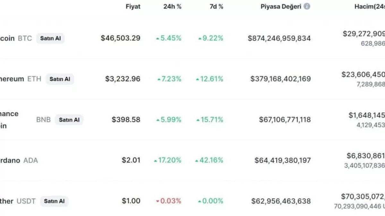Open the USDT ticker link
Screen dimensions: 385x216
[x=26, y=201]
